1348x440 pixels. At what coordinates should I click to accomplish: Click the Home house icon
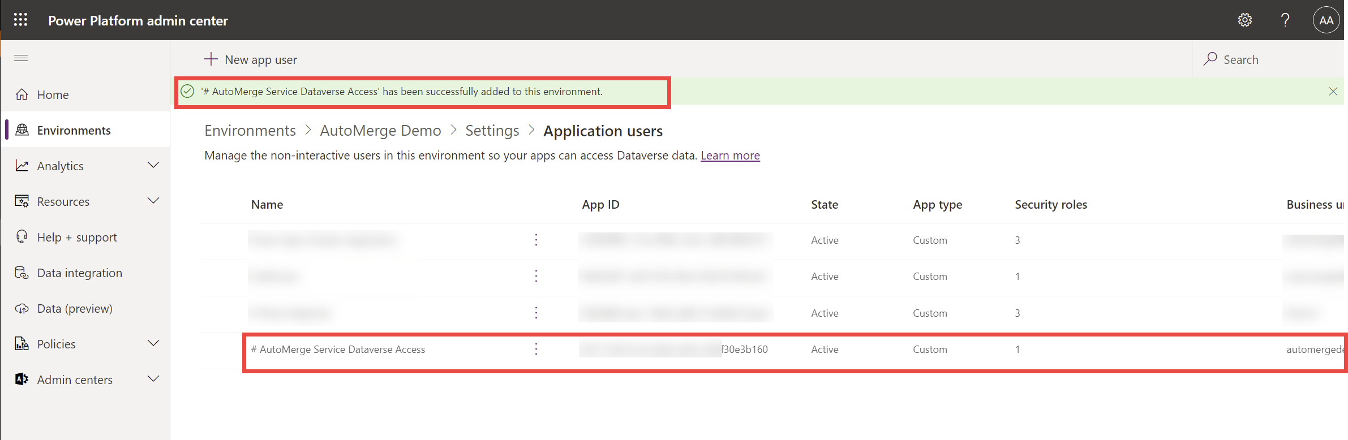[22, 94]
